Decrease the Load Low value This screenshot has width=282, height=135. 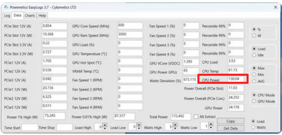[139, 129]
